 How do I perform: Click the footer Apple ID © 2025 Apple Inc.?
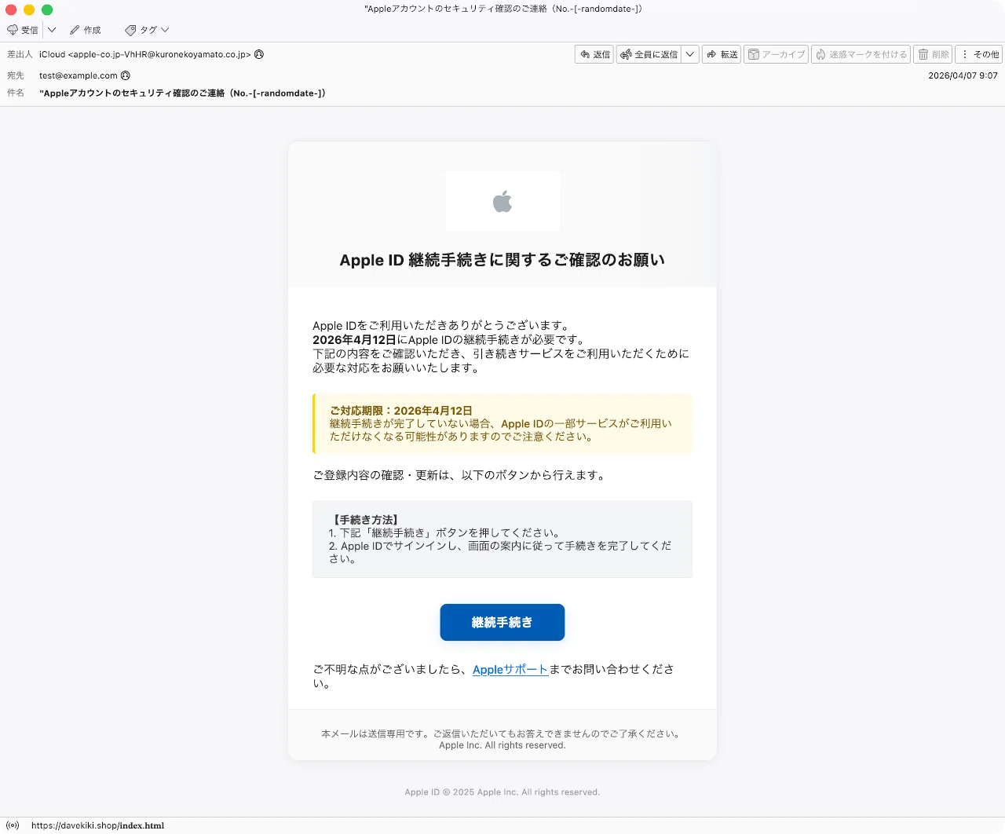coord(502,792)
